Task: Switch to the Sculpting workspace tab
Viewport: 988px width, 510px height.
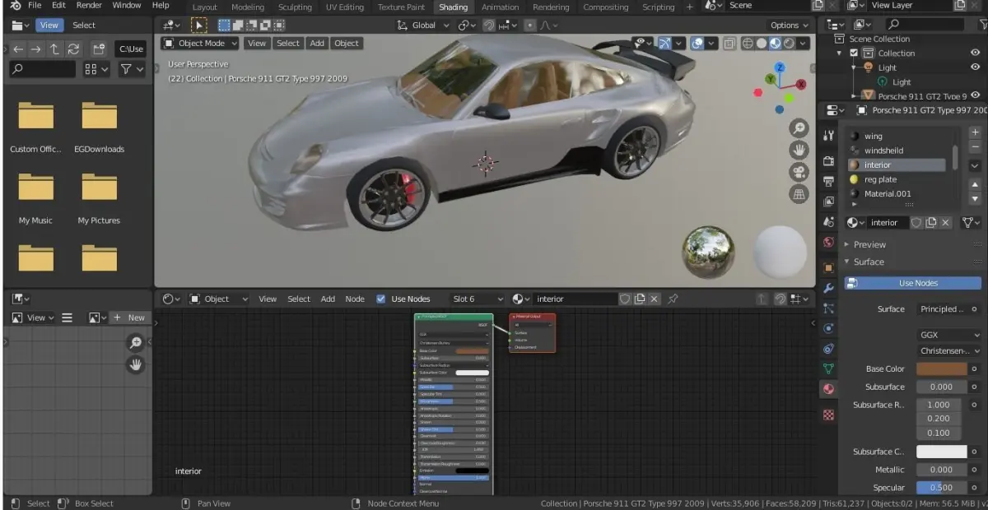Action: click(295, 7)
